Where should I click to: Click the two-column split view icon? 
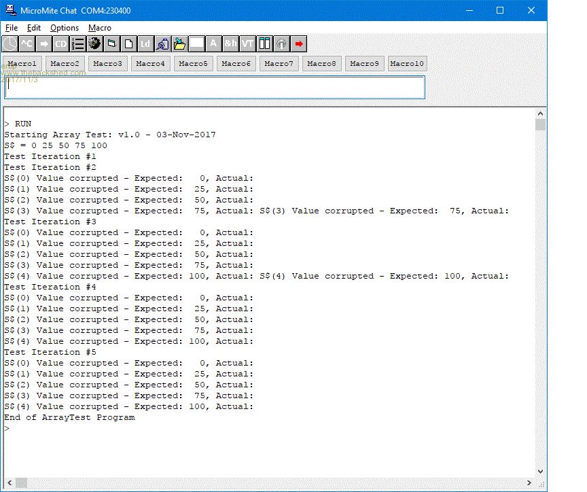(x=264, y=44)
